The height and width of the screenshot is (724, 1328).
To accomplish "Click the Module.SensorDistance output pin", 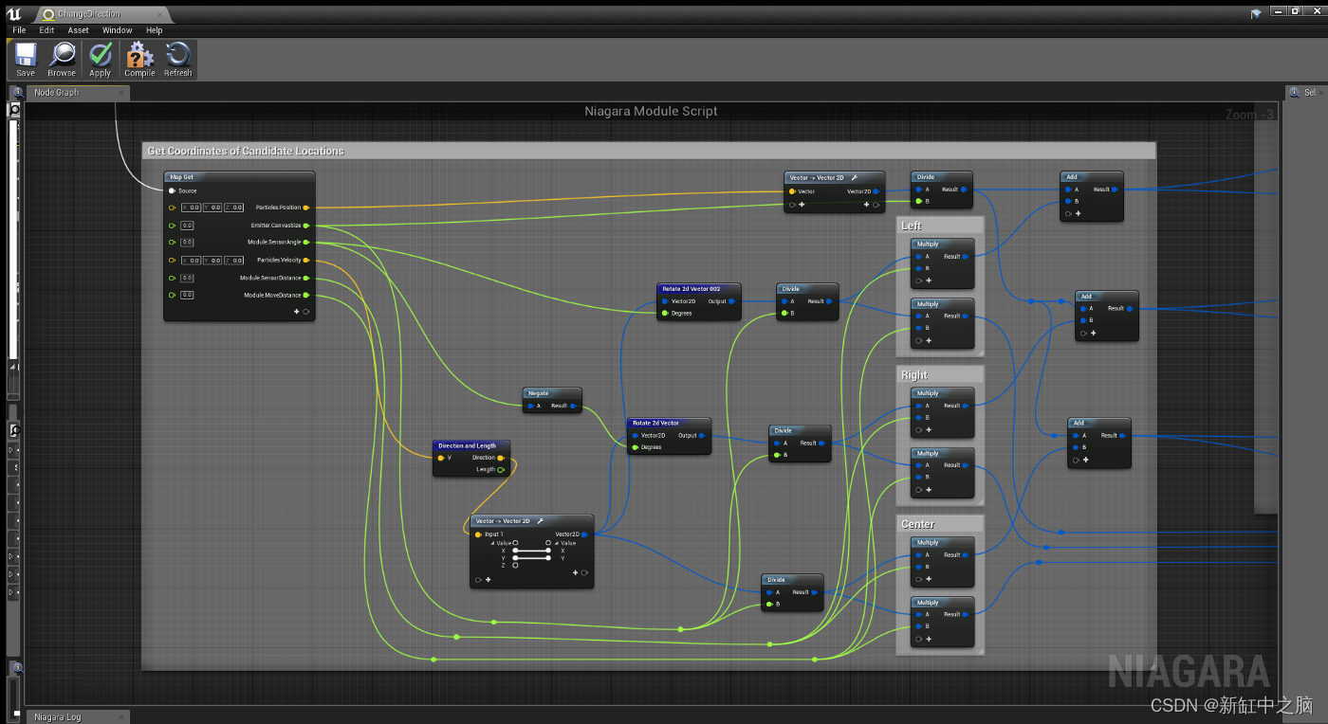I will pyautogui.click(x=305, y=278).
